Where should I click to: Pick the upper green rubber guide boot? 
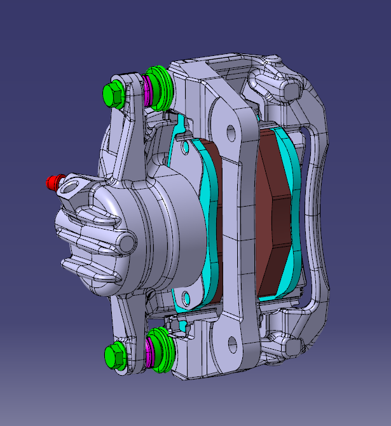coord(160,88)
